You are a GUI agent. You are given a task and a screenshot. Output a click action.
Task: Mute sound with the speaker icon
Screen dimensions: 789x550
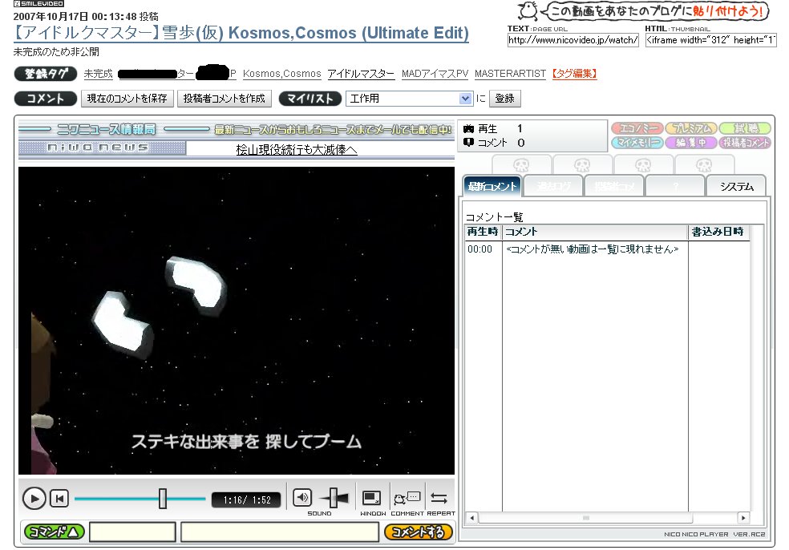point(302,498)
